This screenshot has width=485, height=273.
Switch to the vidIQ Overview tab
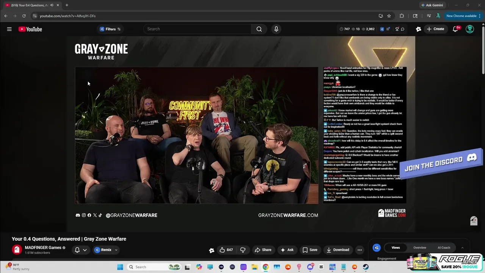click(419, 248)
